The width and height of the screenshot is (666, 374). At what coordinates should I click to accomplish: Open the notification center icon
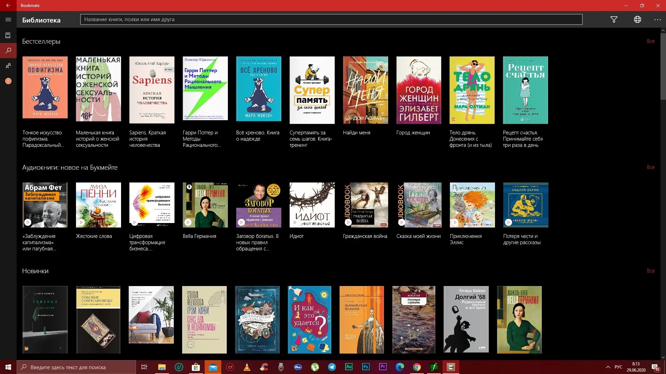pos(655,367)
